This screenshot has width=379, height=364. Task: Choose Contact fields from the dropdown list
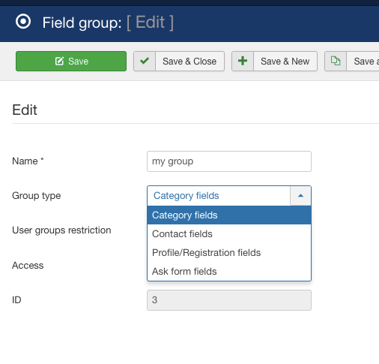(x=229, y=234)
